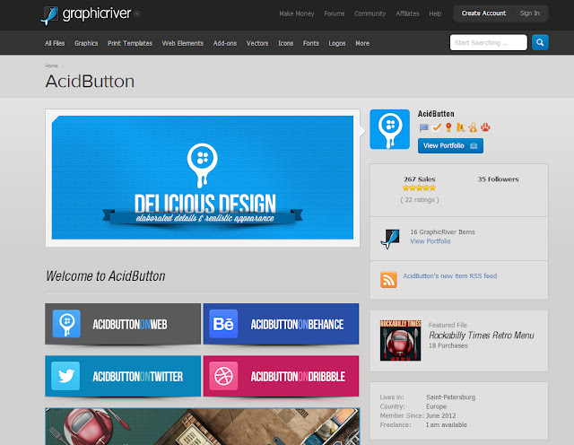Click Sign In button
The width and height of the screenshot is (574, 445).
(x=530, y=13)
